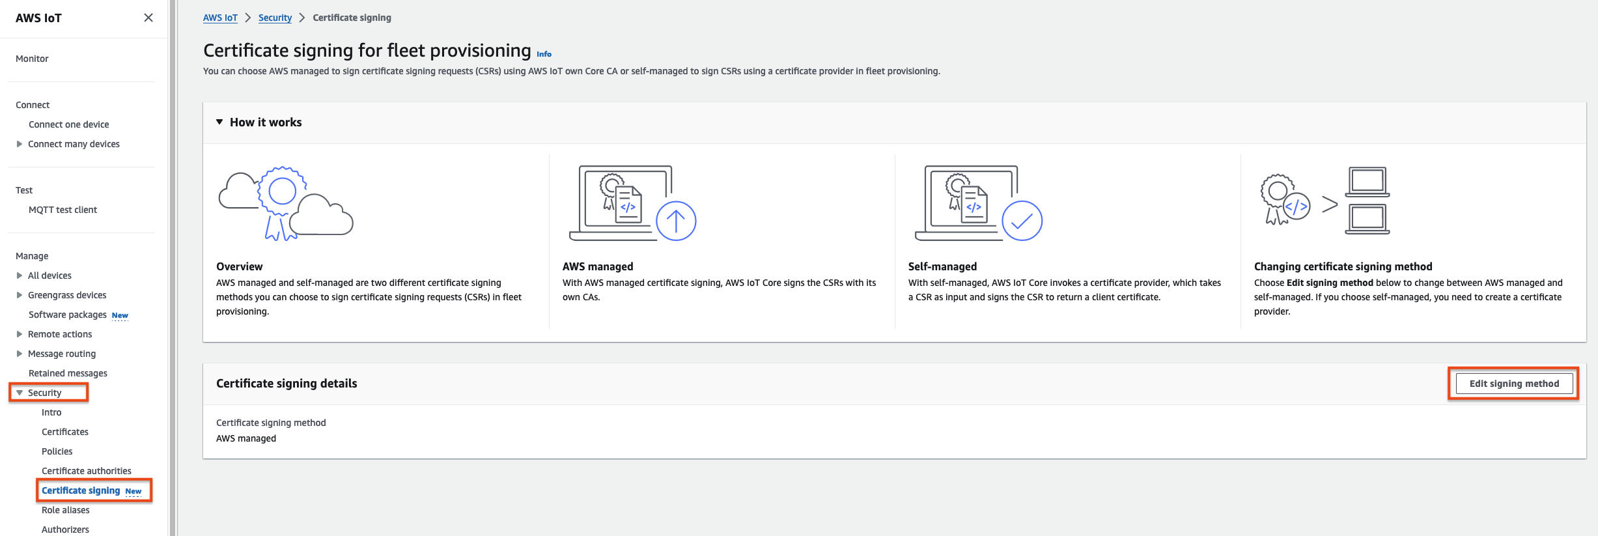Expand Message routing
The image size is (1598, 536).
[x=20, y=354]
